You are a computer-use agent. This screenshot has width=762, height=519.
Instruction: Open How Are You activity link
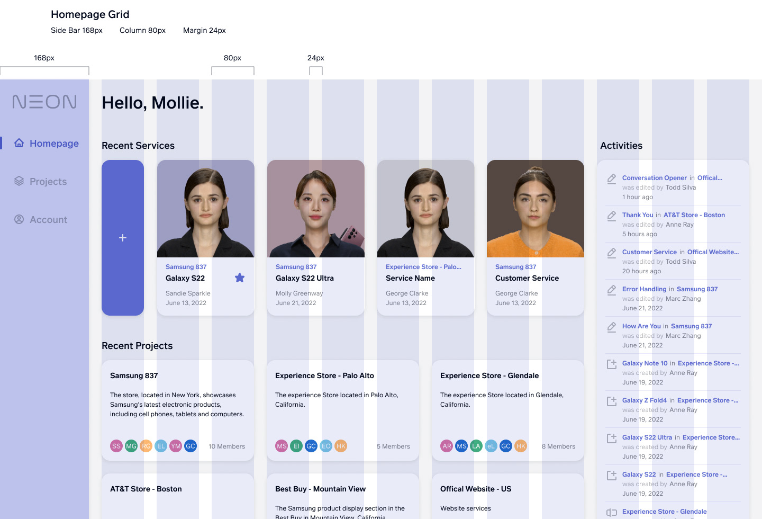(641, 326)
